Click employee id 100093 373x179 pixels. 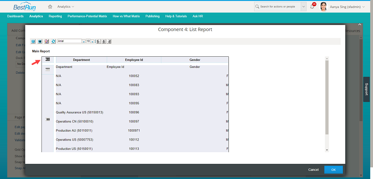134,94
